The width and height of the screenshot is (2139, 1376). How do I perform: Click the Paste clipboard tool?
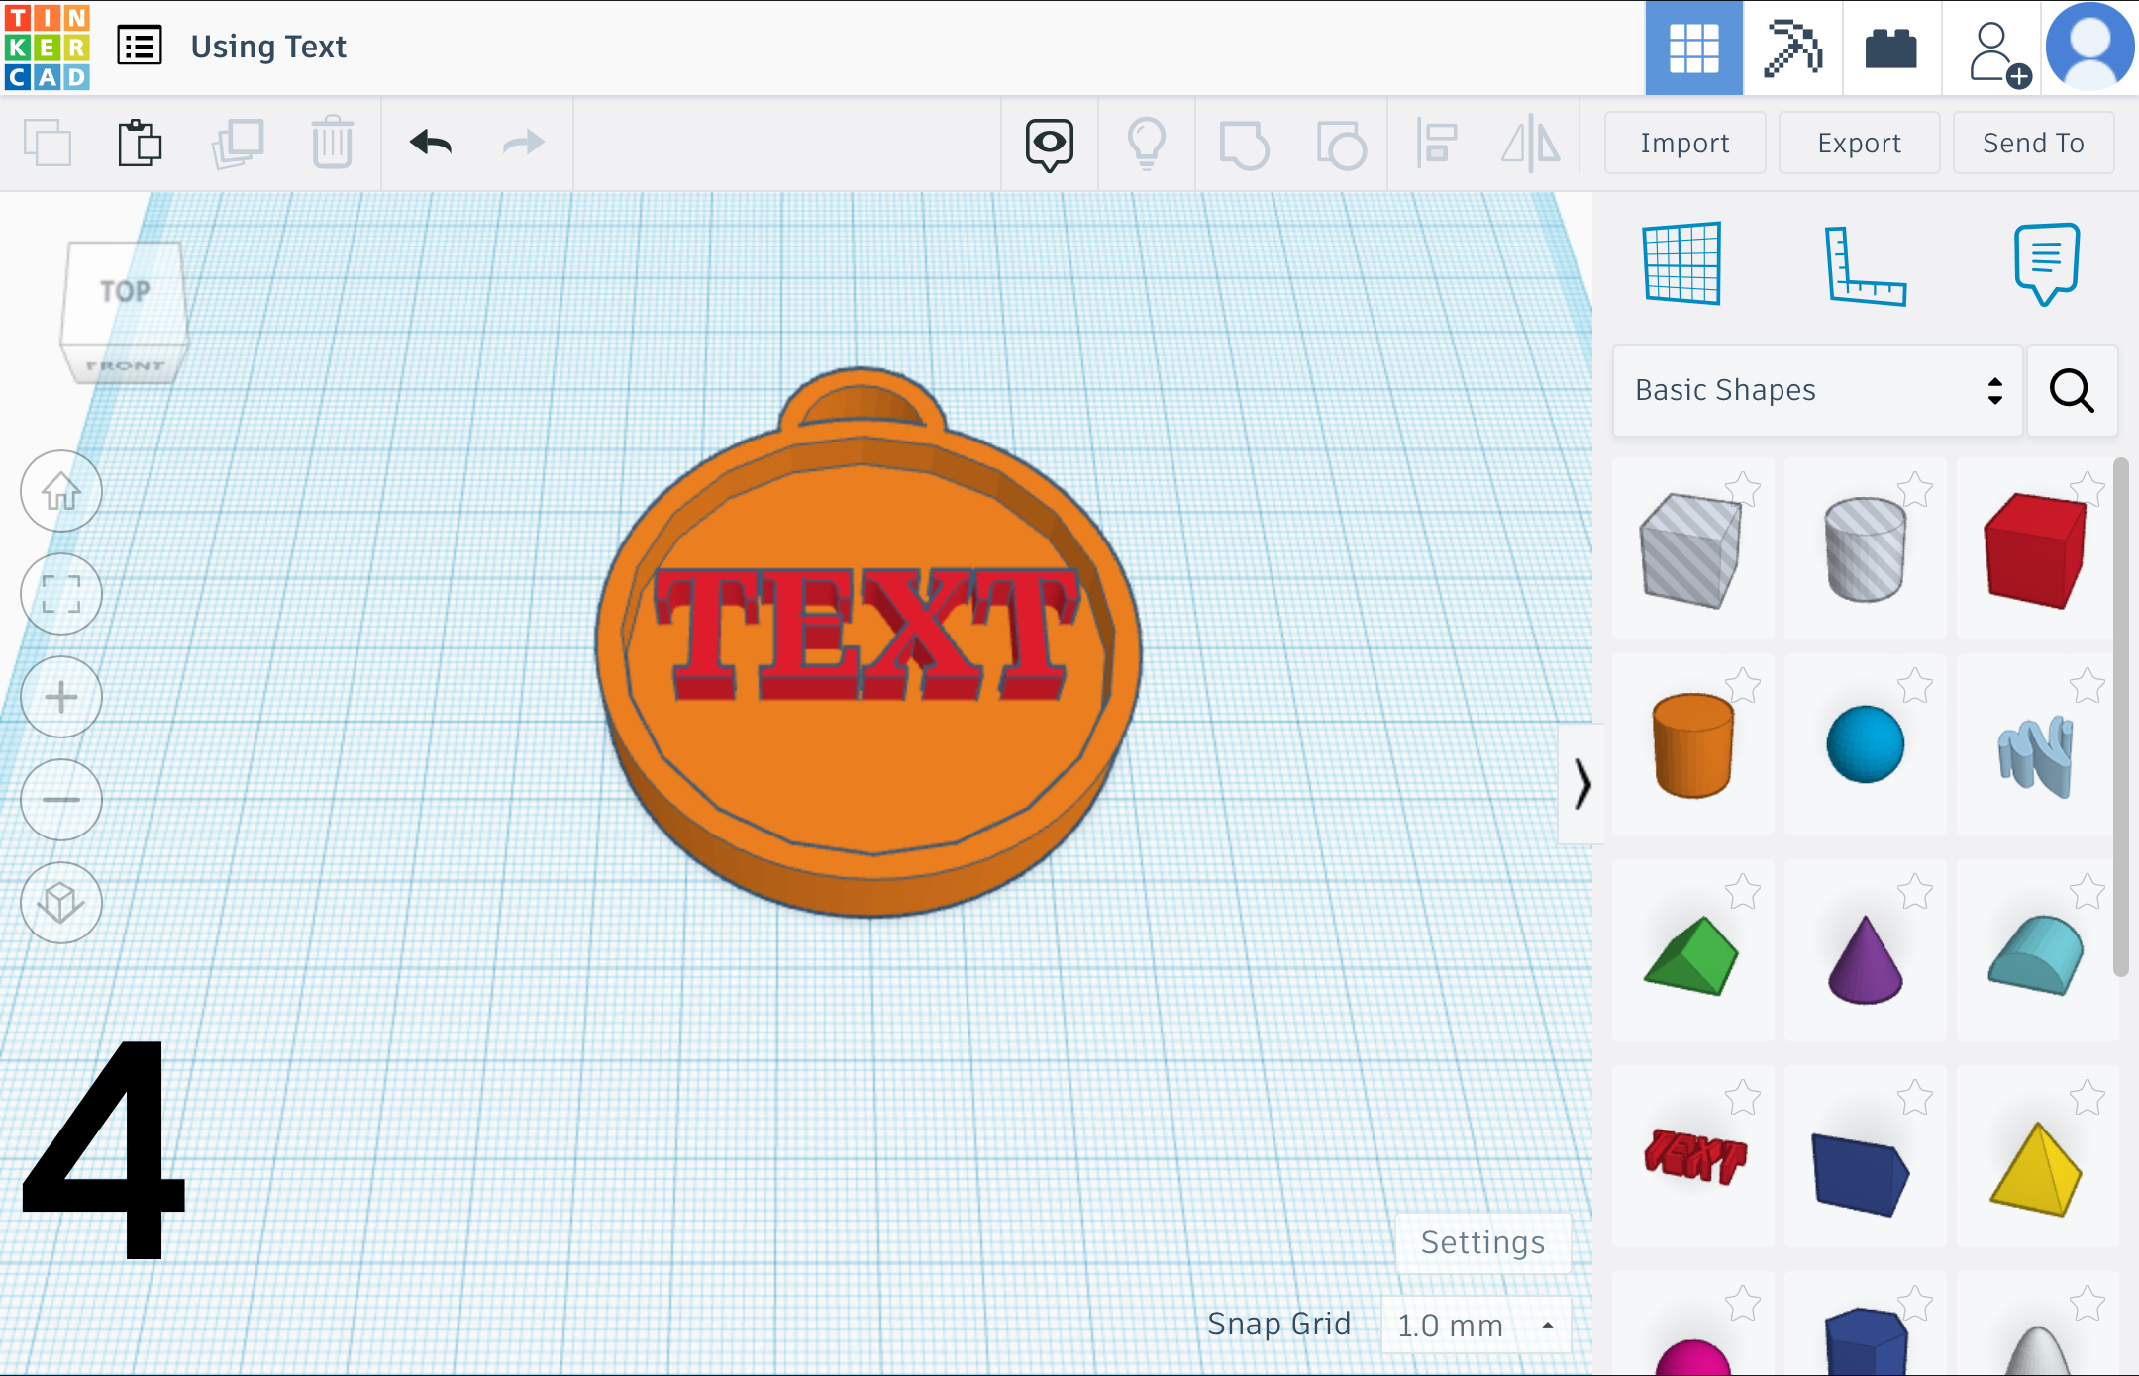pos(140,144)
